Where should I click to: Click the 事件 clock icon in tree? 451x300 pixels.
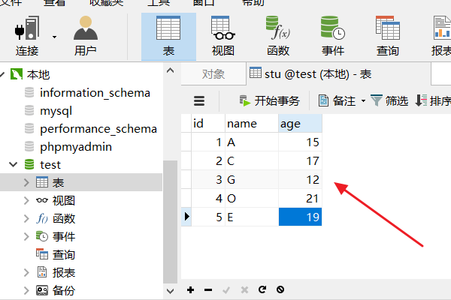pyautogui.click(x=42, y=236)
